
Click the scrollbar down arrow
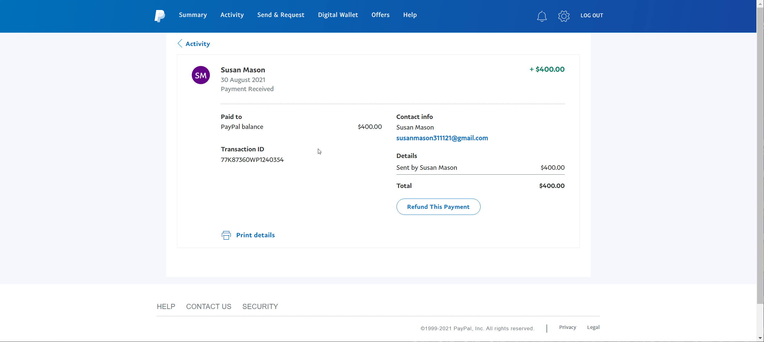[760, 338]
